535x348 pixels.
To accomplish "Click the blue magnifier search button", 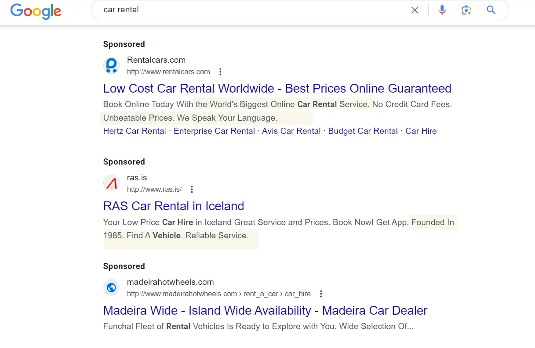I will coord(491,10).
